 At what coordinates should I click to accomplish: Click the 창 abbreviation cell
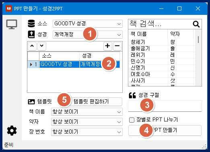pos(181,42)
